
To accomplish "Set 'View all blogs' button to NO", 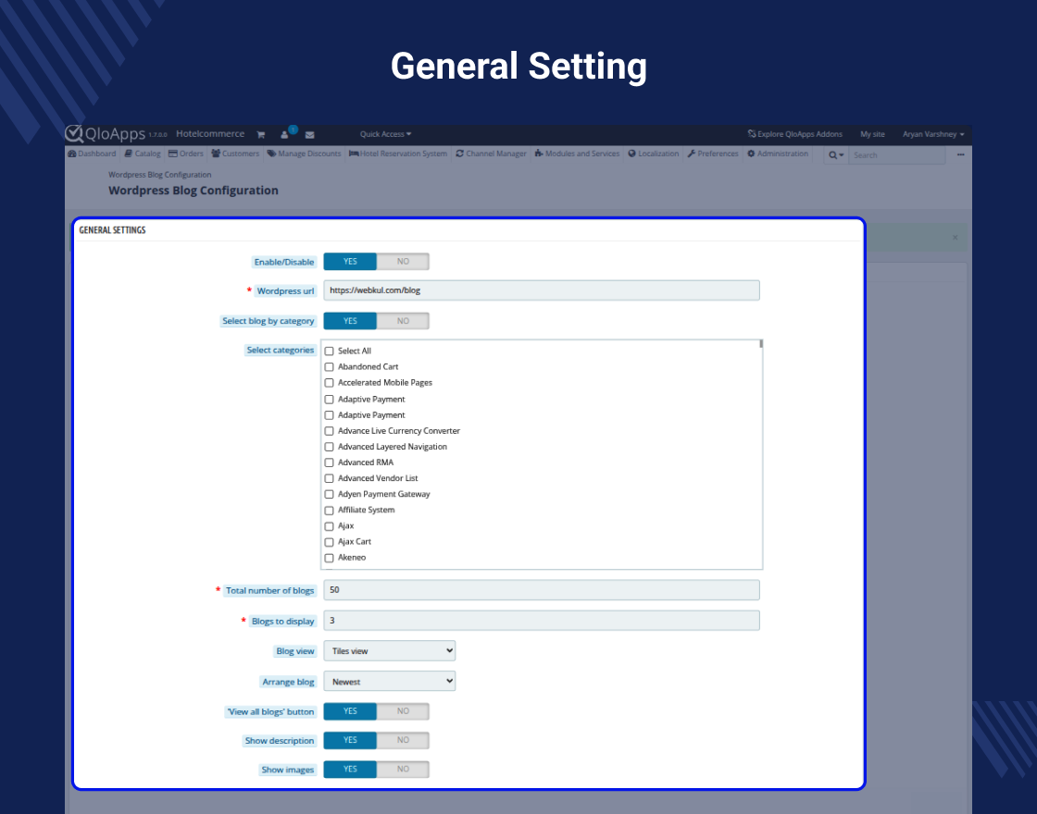I will click(403, 711).
